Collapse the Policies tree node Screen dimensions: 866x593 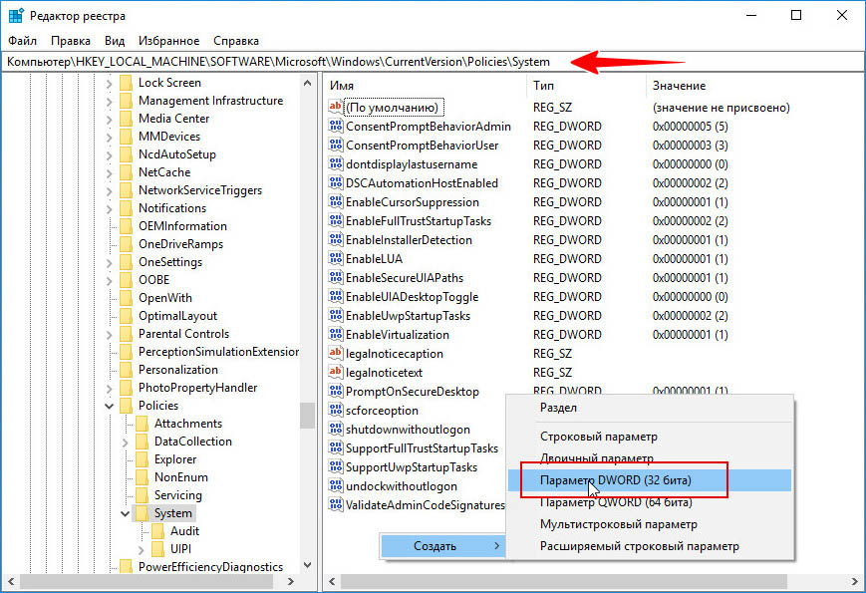pos(110,406)
